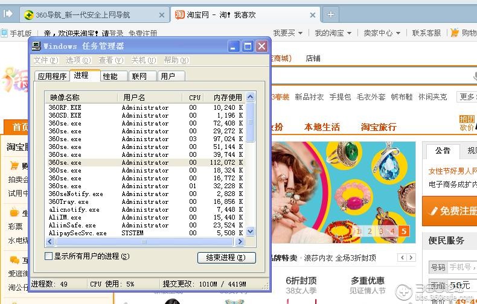Click the 抱团砍价 badge icon
The height and width of the screenshot is (304, 477).
pos(467,123)
